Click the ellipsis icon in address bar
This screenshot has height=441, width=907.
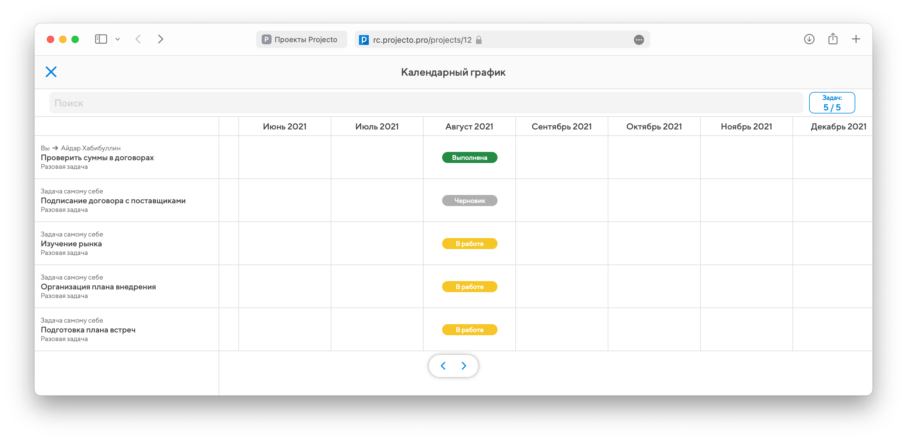[639, 40]
